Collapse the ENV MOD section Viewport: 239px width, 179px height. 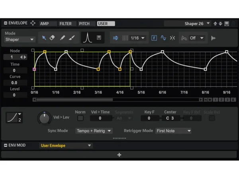[x=4, y=146]
